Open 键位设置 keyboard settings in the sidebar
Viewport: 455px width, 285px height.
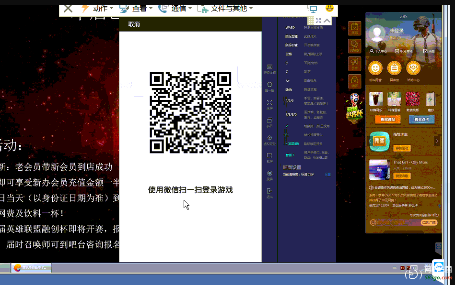(x=269, y=69)
